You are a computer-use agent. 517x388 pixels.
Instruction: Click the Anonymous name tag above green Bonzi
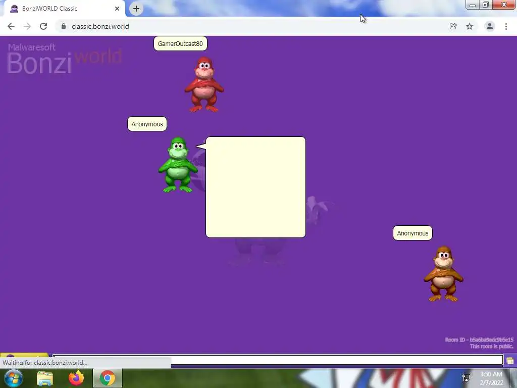click(147, 124)
